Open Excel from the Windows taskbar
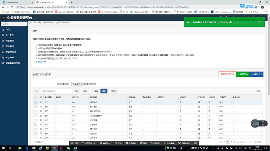Viewport: 270px width, 151px height. pyautogui.click(x=75, y=148)
